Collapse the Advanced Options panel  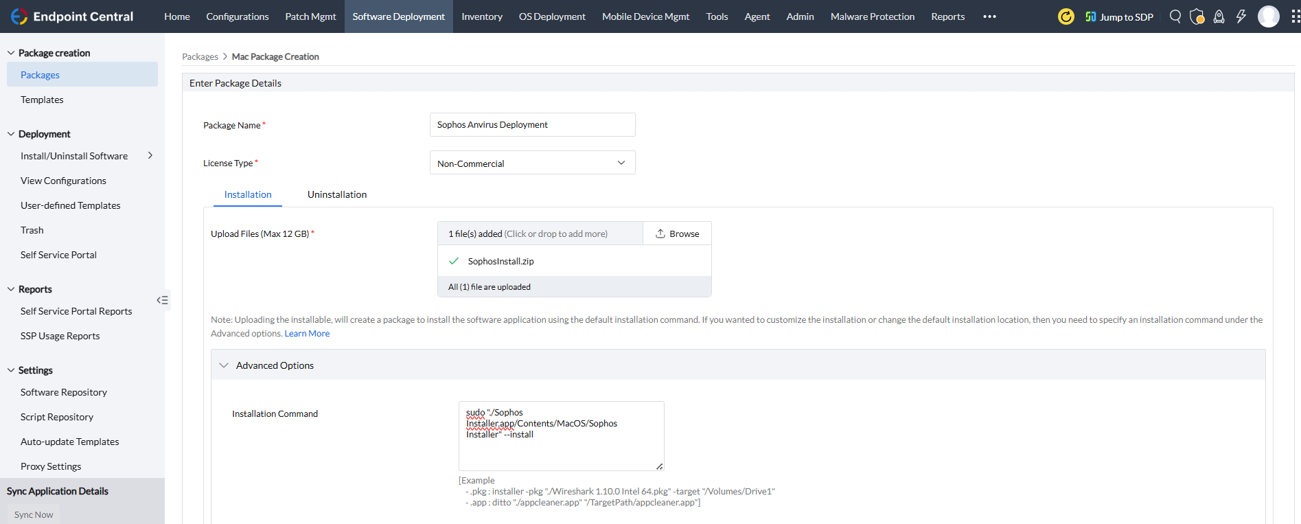click(x=224, y=365)
